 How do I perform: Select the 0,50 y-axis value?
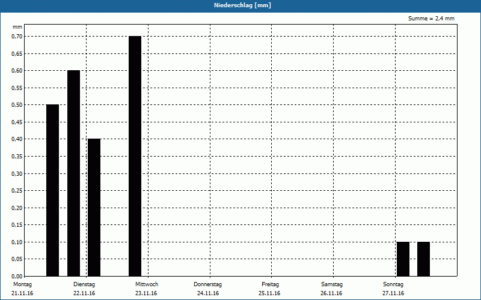click(x=17, y=105)
